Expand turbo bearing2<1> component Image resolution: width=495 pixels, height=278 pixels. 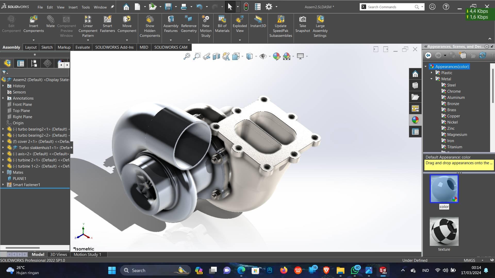[3, 129]
